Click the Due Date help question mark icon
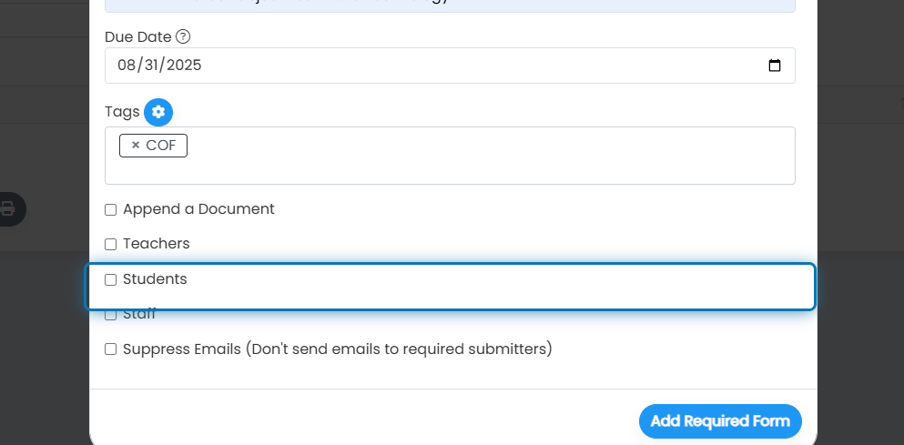 183,37
